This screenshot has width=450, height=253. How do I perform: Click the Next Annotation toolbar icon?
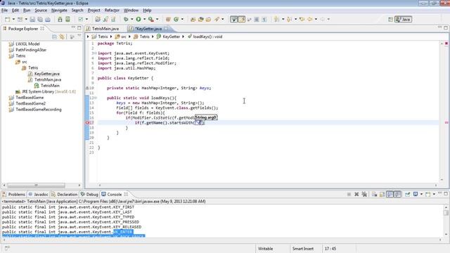pos(276,19)
